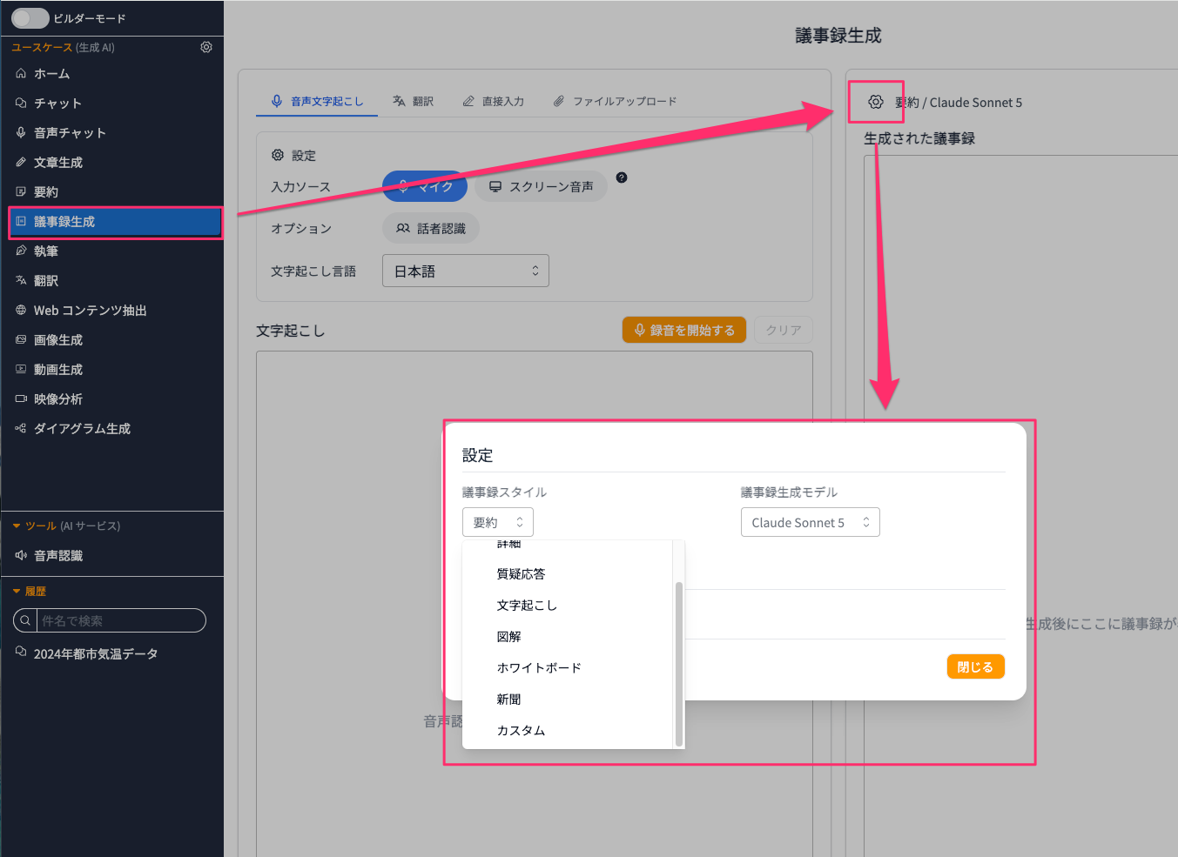Collapse the ツール (AI サービス) section
The width and height of the screenshot is (1178, 857).
17,526
